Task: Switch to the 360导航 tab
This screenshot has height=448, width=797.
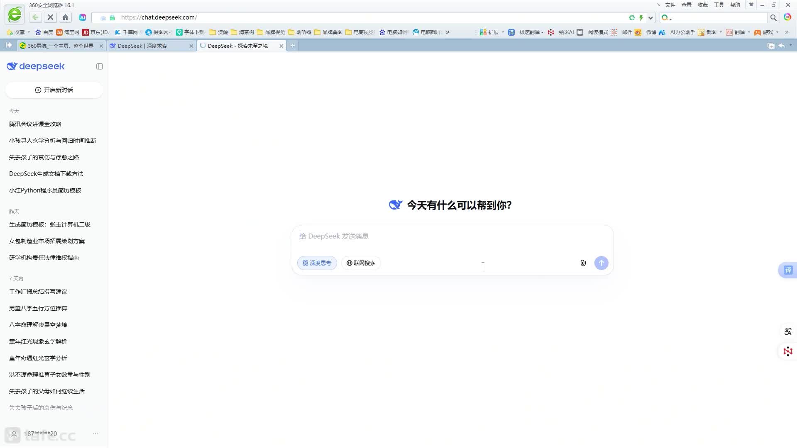Action: (x=60, y=46)
